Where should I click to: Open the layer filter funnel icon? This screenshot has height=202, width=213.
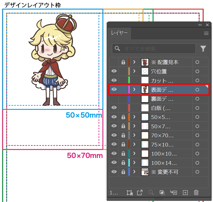pos(203,49)
